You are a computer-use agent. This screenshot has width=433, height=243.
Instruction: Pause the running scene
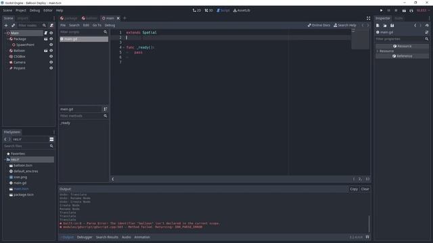(x=388, y=11)
